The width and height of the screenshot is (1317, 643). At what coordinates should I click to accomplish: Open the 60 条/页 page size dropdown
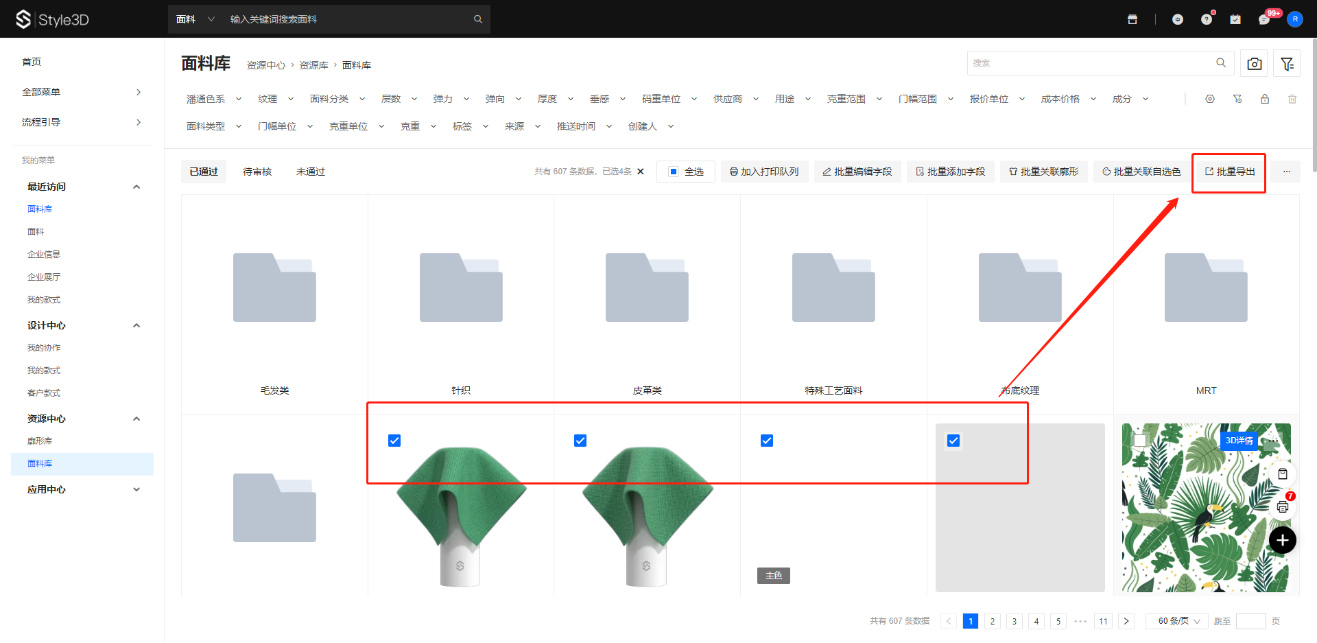click(x=1178, y=621)
